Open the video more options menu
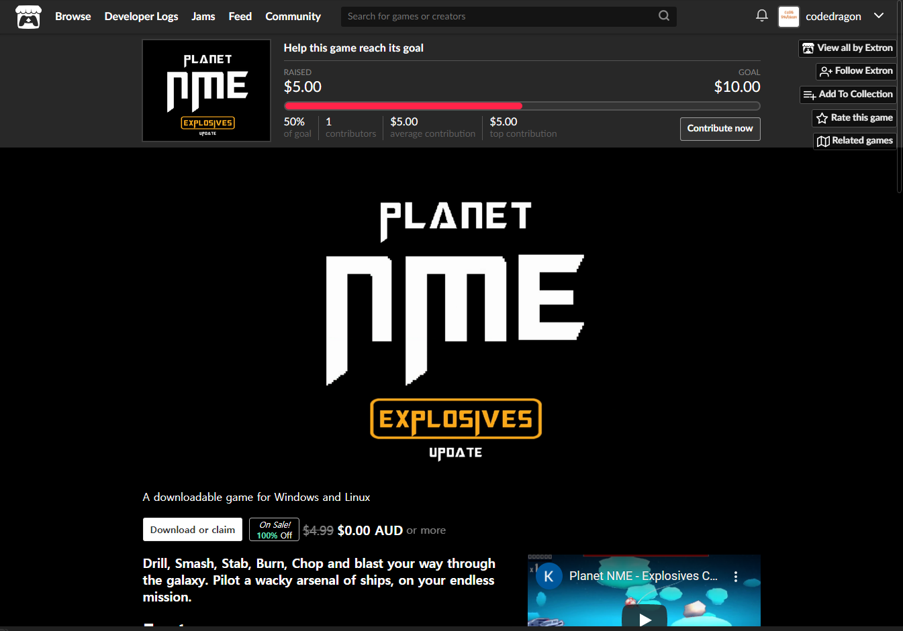 [736, 577]
